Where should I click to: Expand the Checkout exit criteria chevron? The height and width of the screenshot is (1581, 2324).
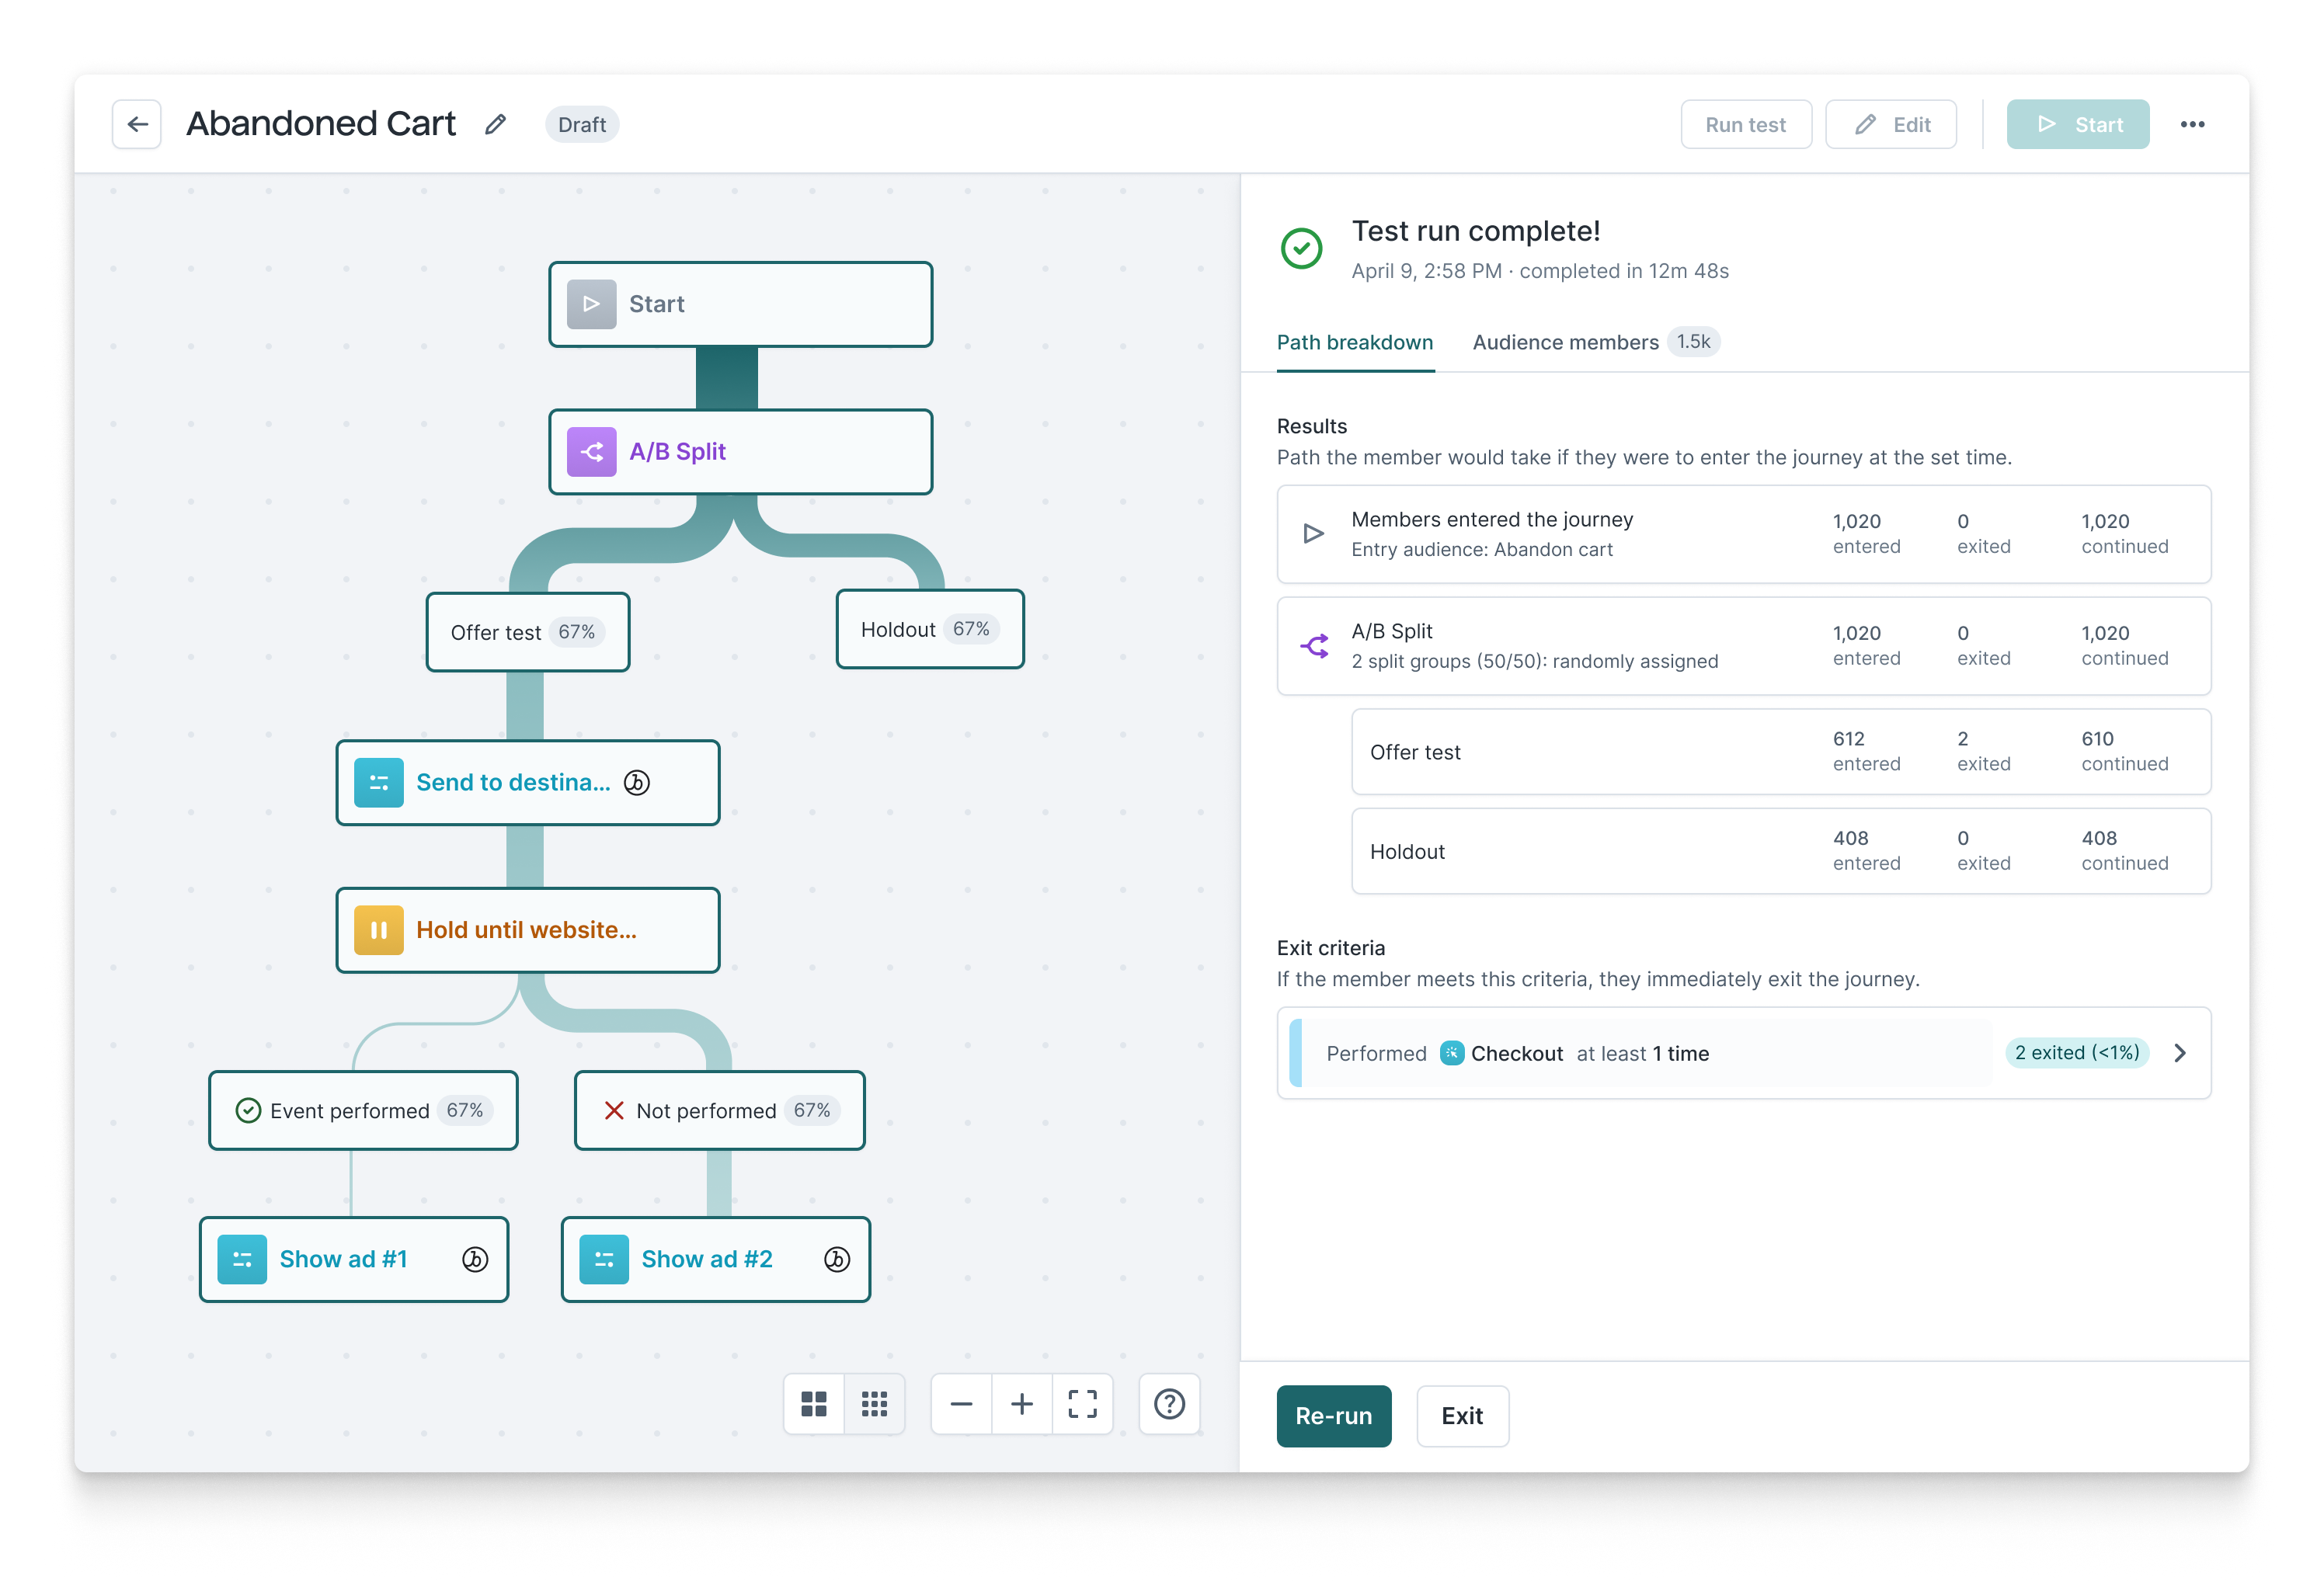[2180, 1053]
